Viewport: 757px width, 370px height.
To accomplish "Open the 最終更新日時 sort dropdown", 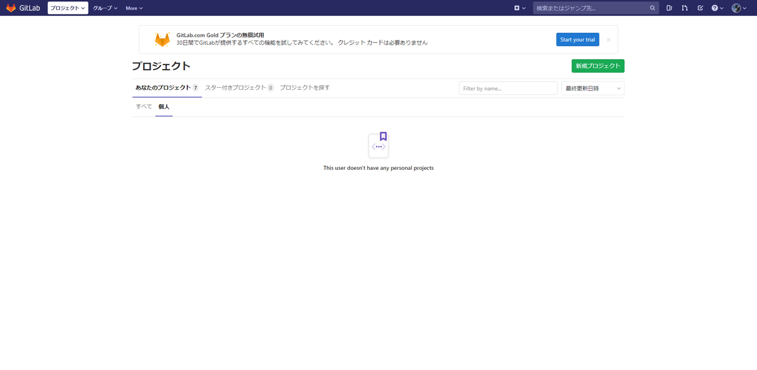I will point(592,88).
